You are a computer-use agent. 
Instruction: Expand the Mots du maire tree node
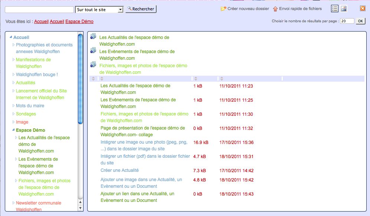tap(14, 106)
